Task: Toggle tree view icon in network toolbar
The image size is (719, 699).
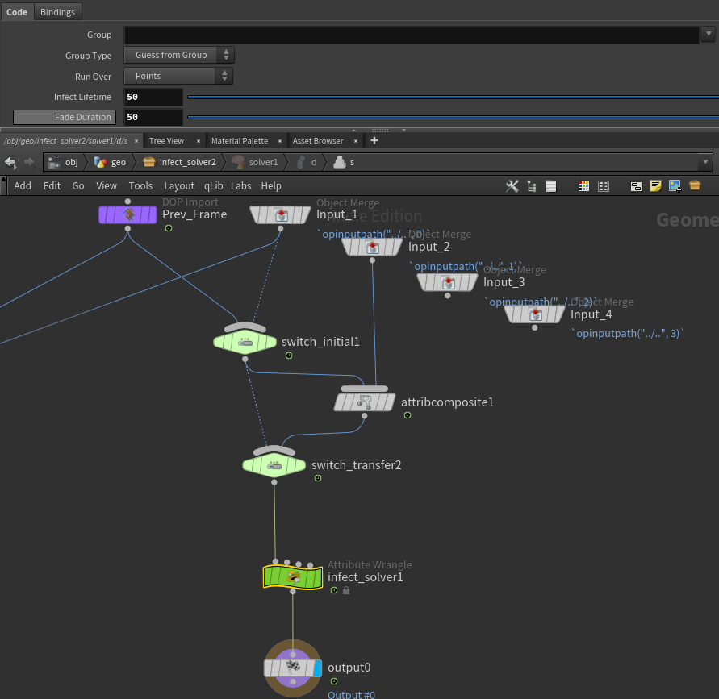Action: [x=532, y=186]
